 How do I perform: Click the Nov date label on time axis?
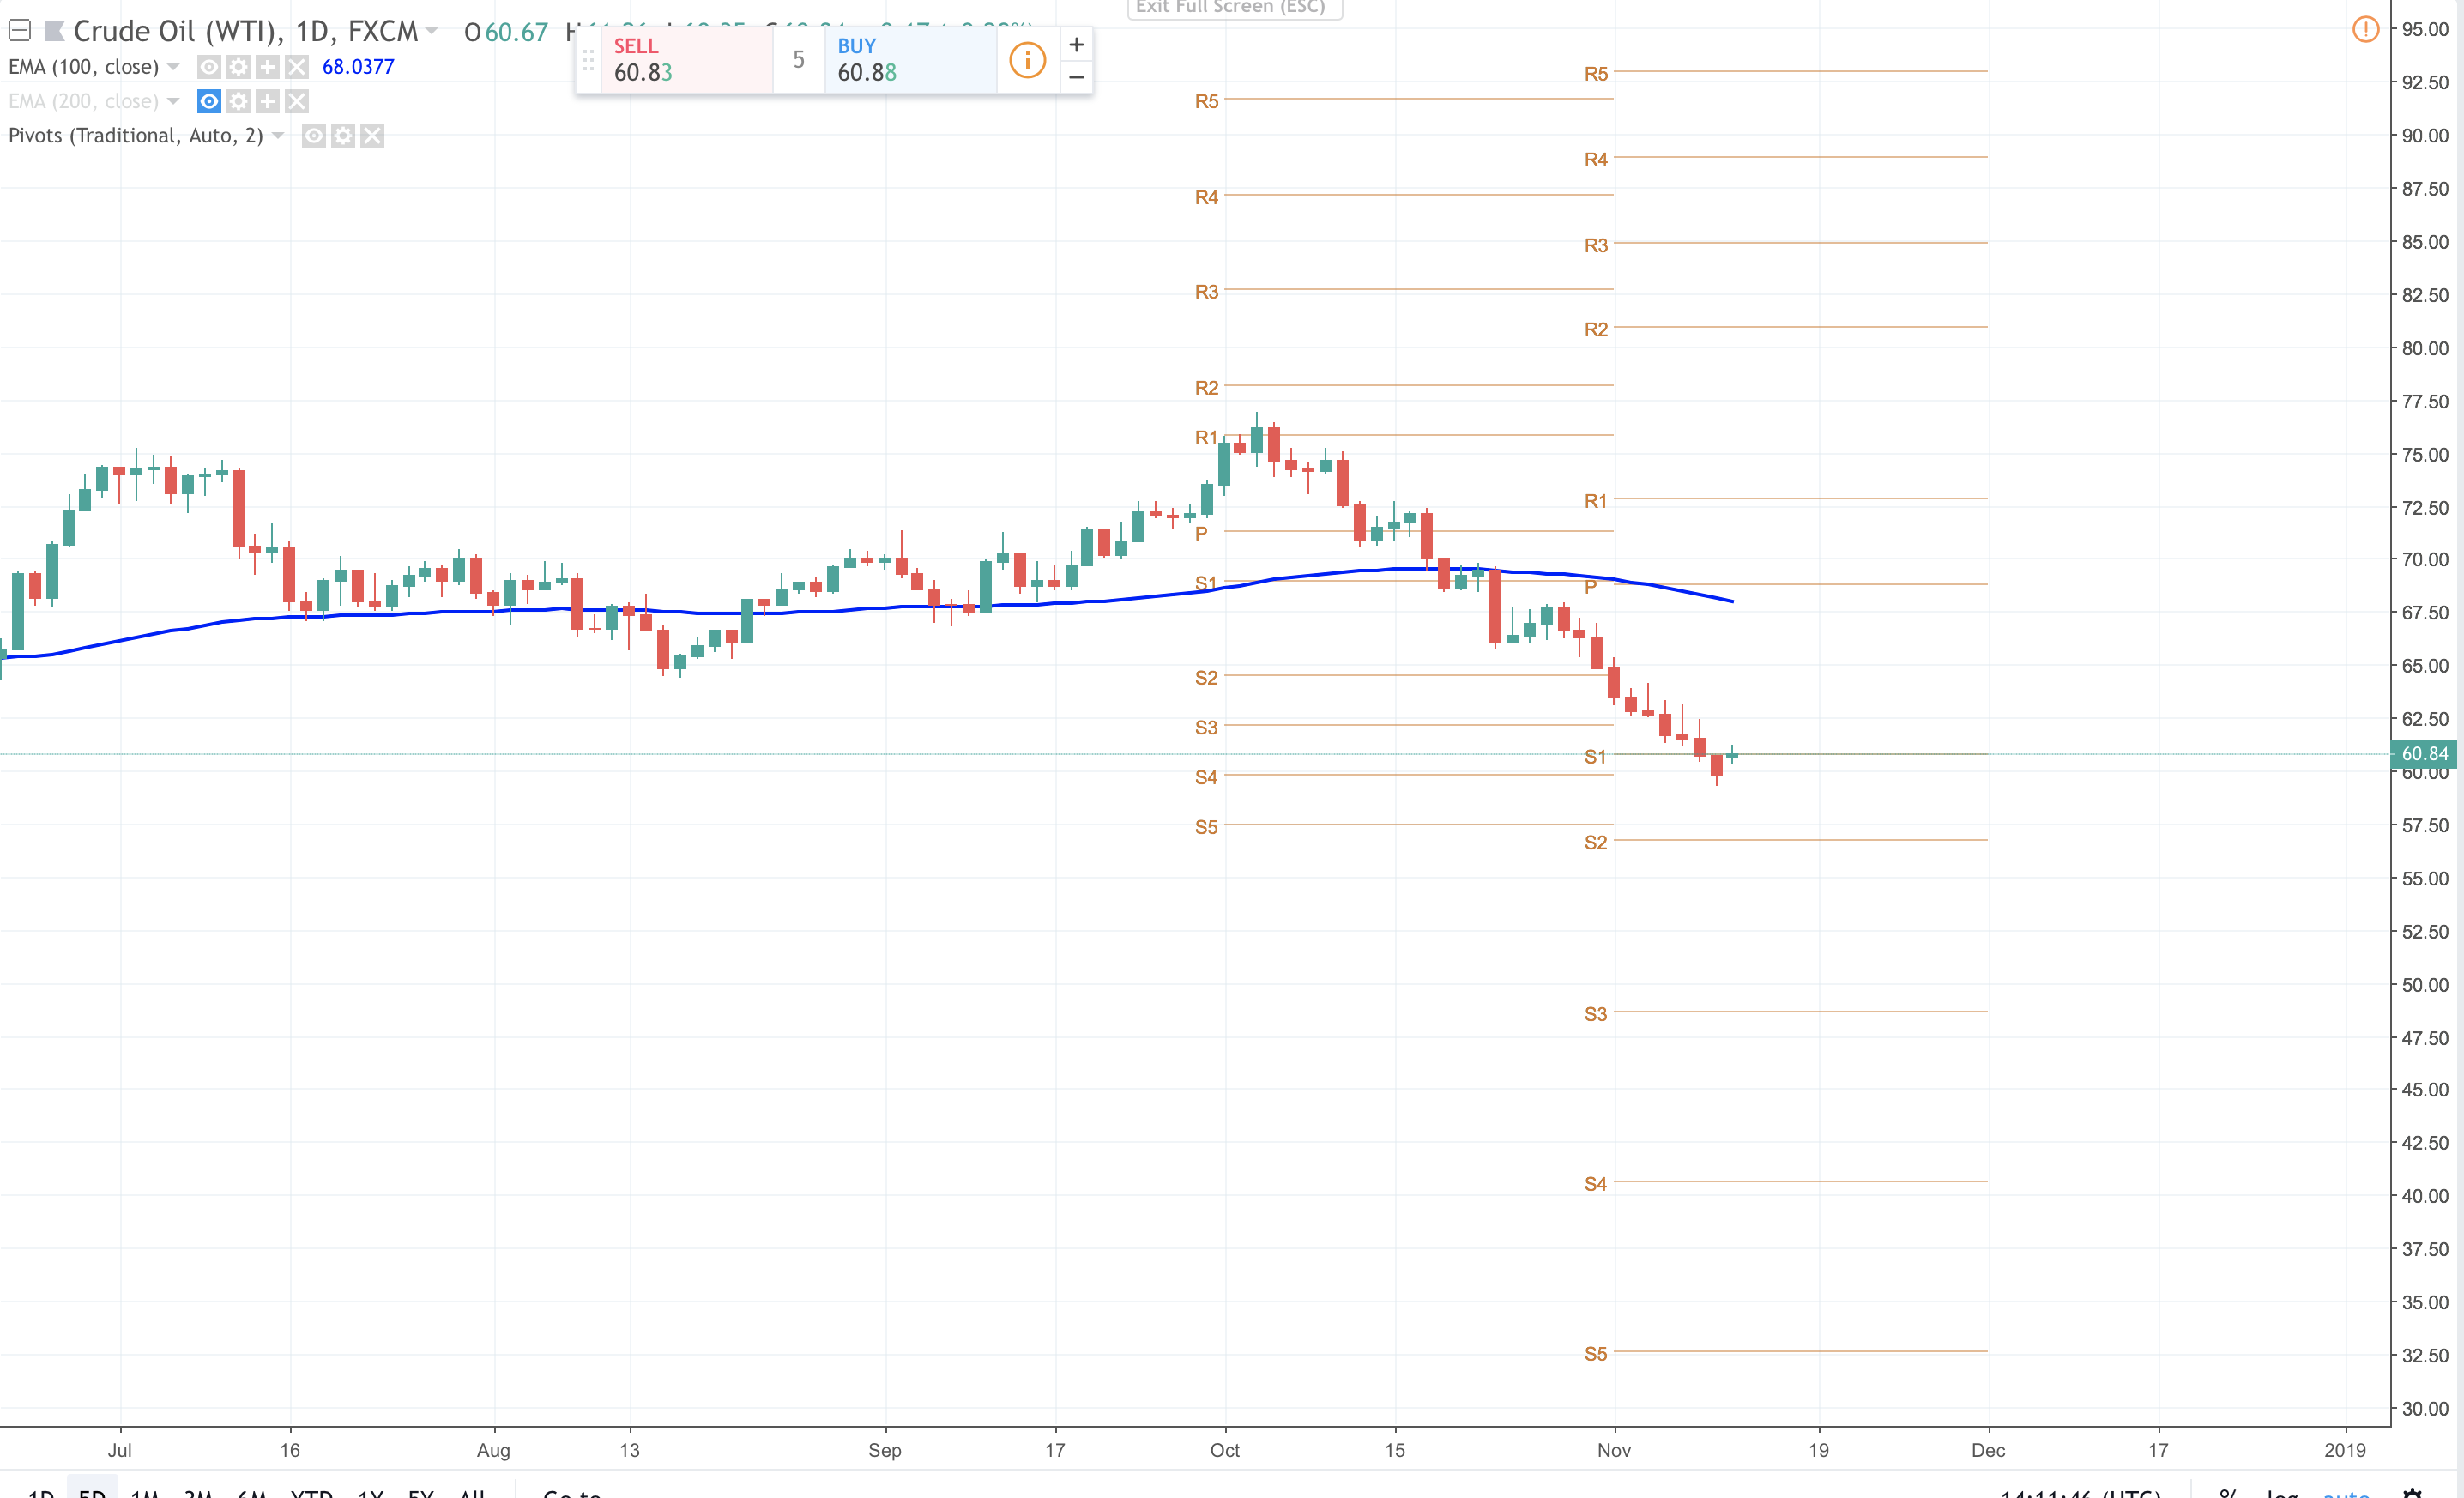pyautogui.click(x=1613, y=1450)
